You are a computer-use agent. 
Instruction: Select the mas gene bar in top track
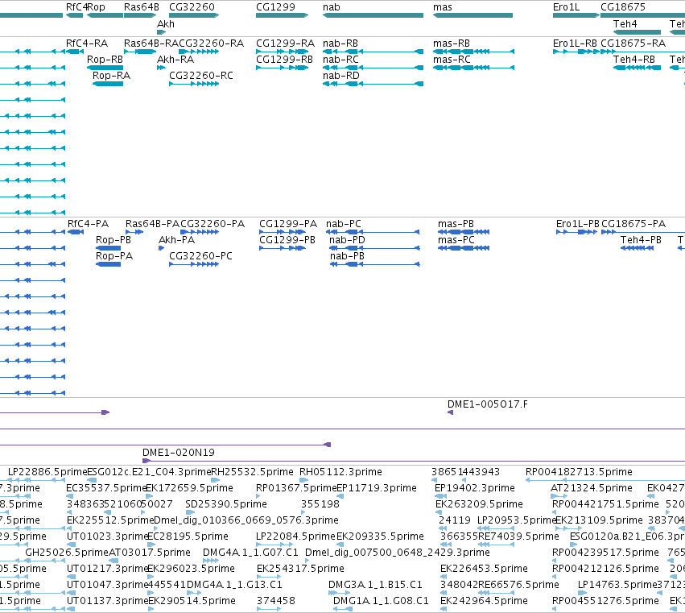coord(472,15)
